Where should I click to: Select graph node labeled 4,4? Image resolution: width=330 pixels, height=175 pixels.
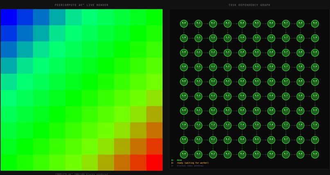click(x=242, y=82)
